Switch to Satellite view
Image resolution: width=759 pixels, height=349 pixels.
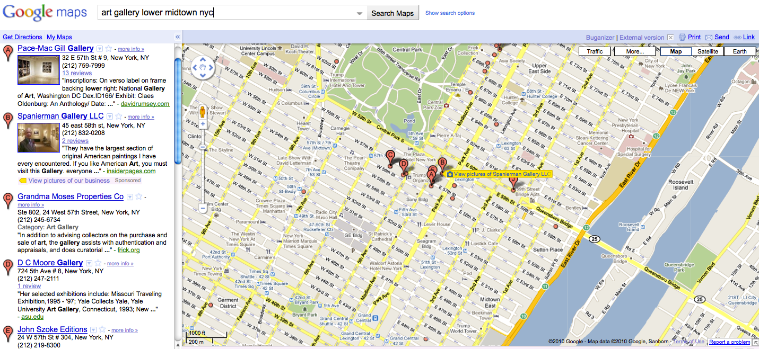[708, 51]
